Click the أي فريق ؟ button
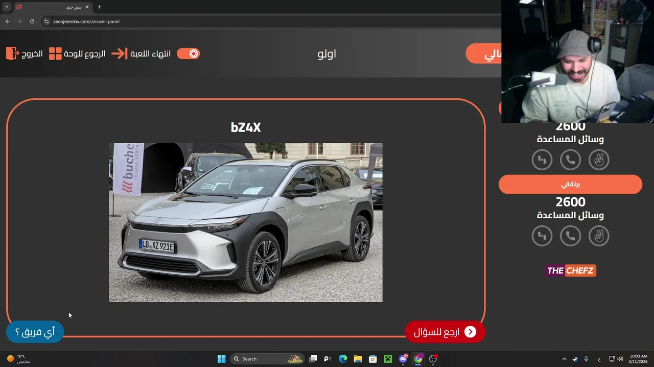This screenshot has height=367, width=654. click(35, 332)
